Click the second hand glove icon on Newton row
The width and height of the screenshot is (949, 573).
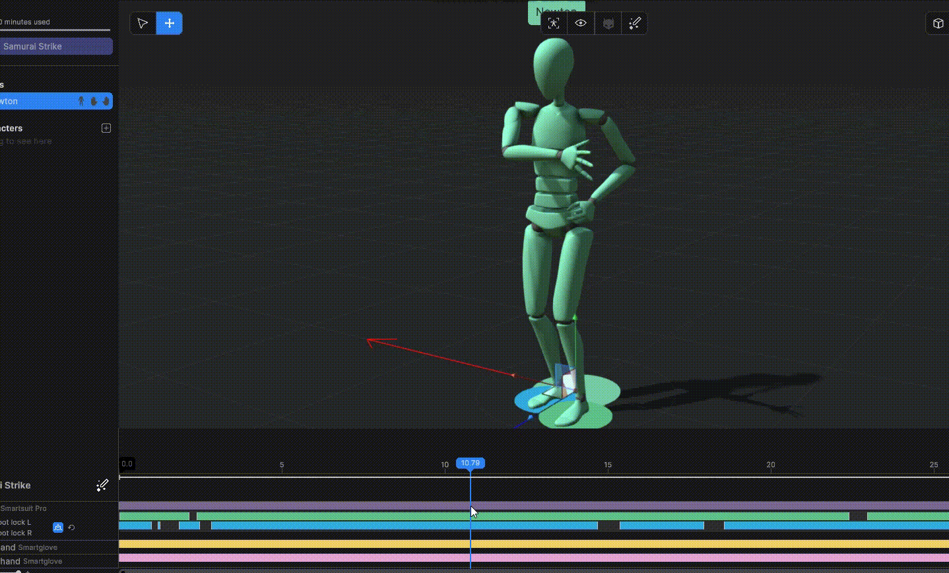coord(106,101)
